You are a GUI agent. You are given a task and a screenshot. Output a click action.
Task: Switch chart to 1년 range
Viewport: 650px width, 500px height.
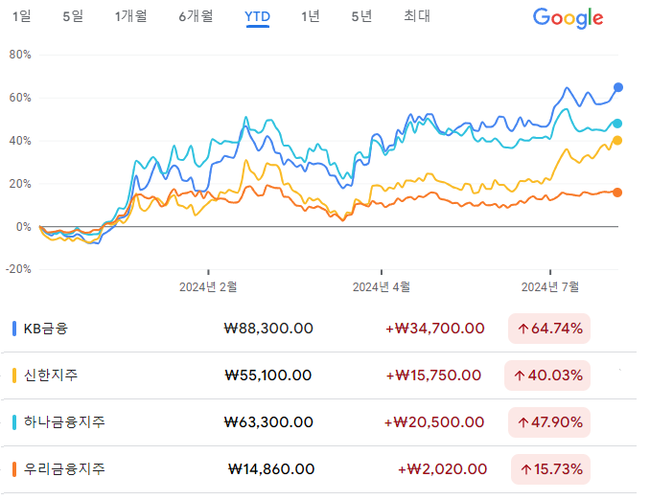click(x=310, y=16)
